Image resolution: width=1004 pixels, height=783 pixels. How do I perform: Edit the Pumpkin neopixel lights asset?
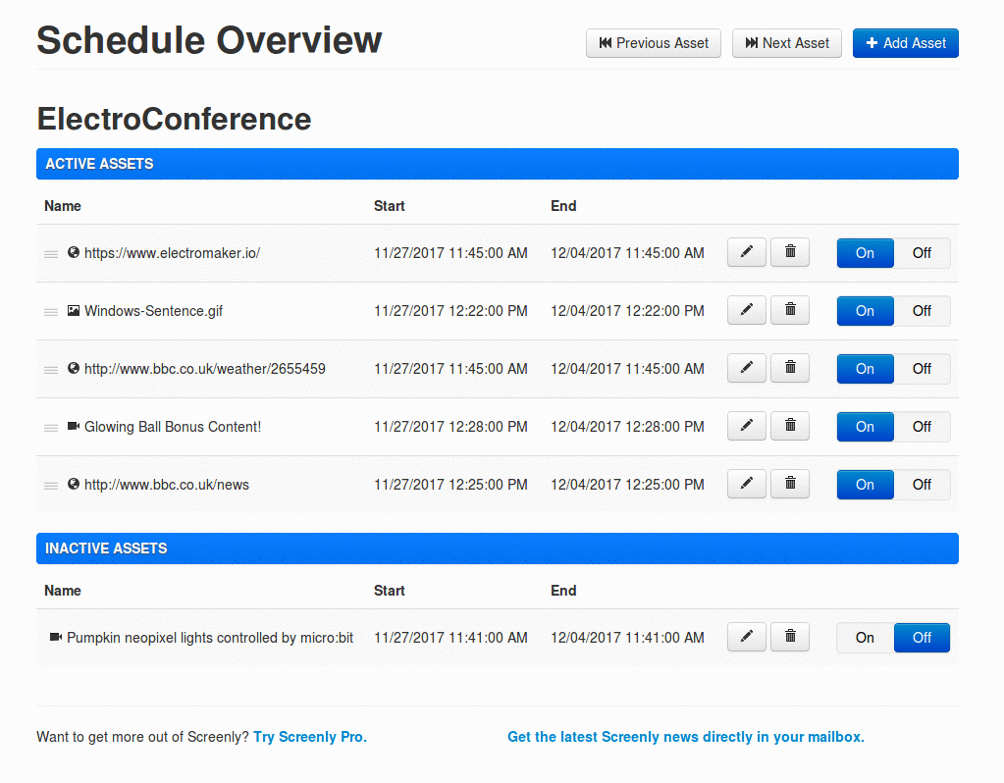[x=746, y=638]
